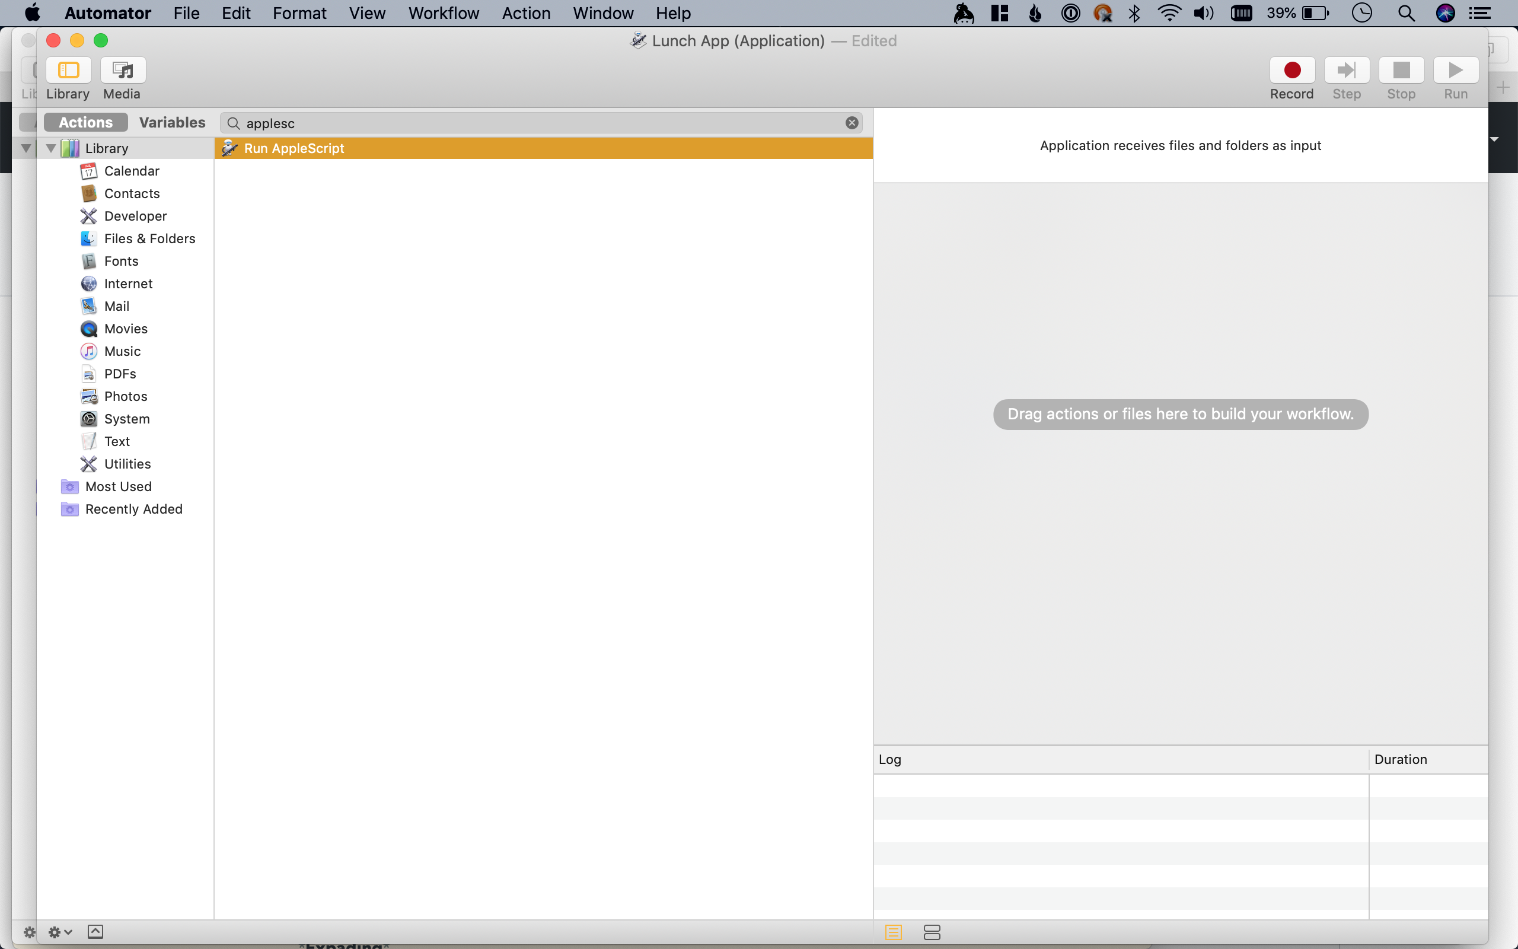Open the Action menu

tap(525, 13)
